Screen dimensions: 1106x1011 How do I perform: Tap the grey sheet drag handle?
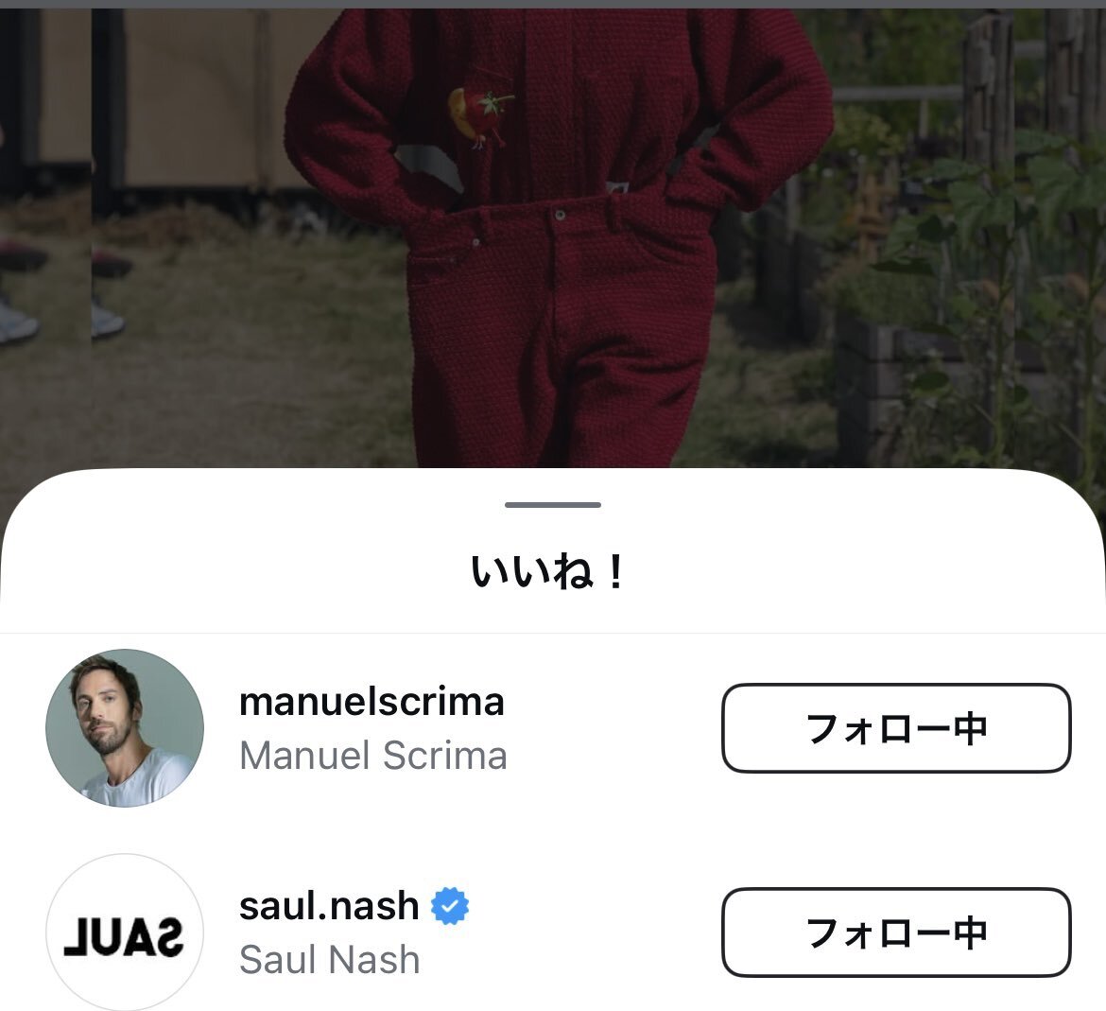tap(553, 504)
